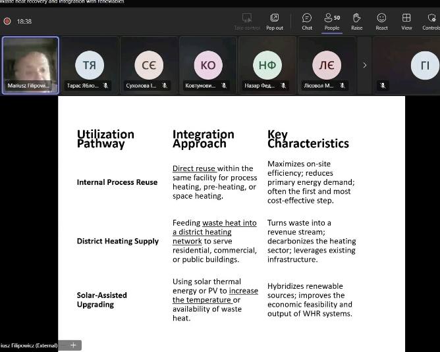440x352 pixels.
Task: Click the muted mic on Назар's tile
Action: click(283, 86)
